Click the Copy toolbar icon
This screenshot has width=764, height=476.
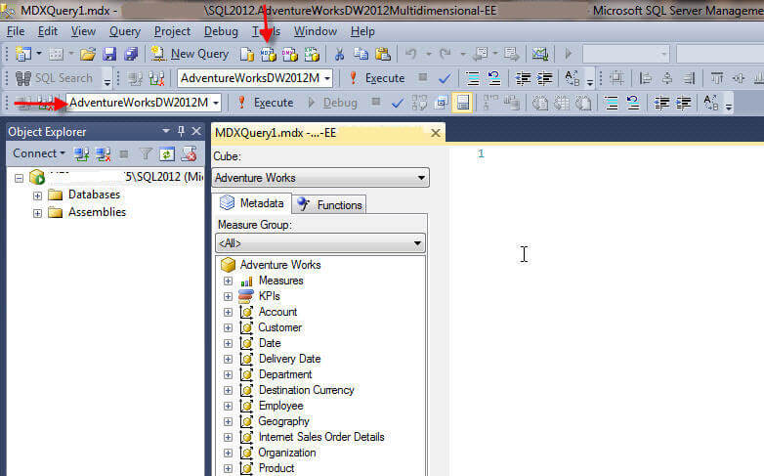[x=361, y=54]
